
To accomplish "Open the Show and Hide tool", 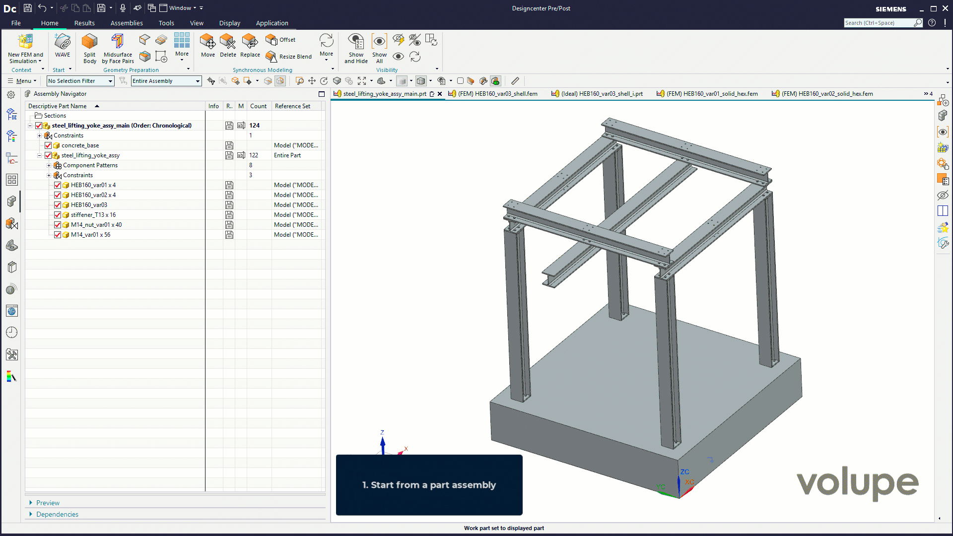I will pos(356,42).
